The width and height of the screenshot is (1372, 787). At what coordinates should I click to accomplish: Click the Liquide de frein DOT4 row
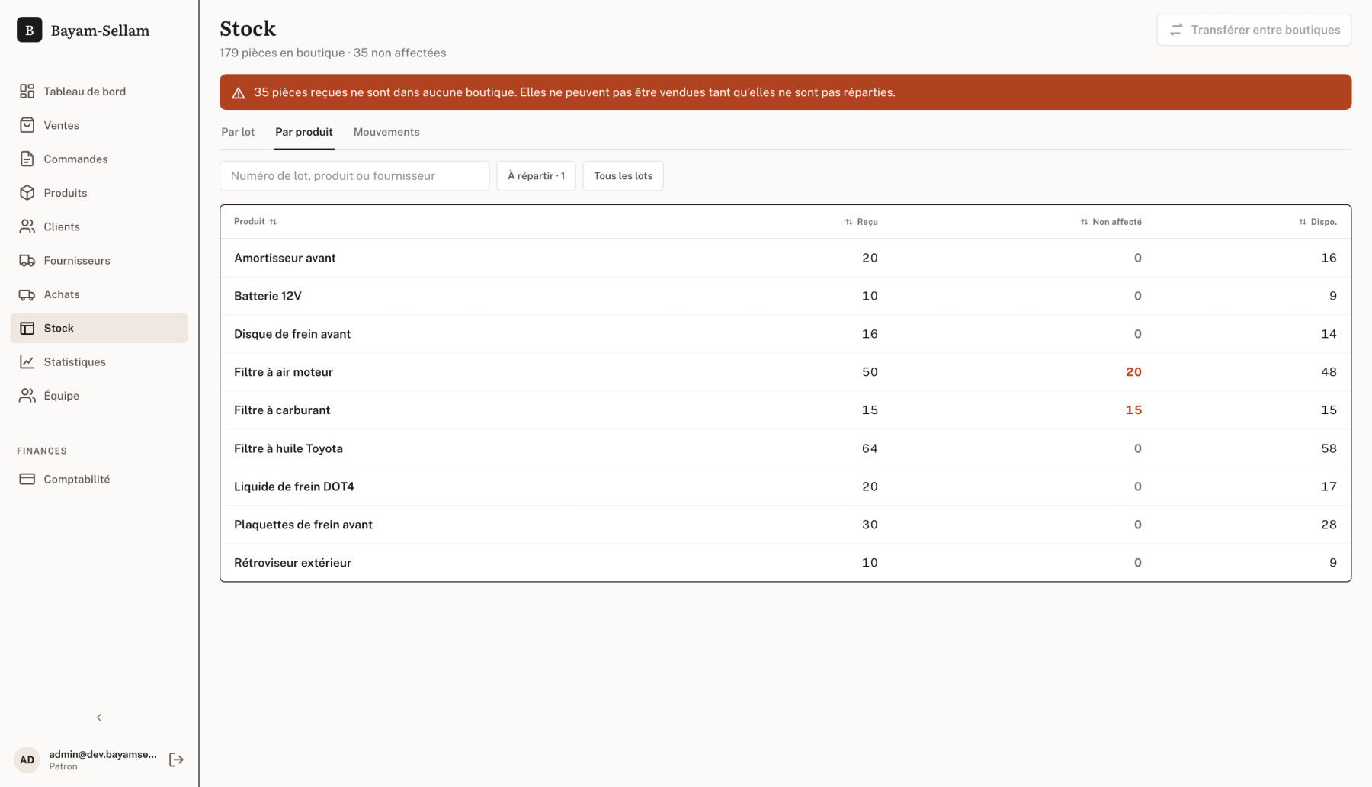click(x=785, y=487)
